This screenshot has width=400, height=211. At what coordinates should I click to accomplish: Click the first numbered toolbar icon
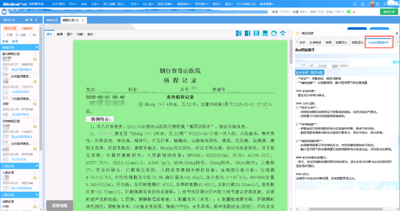coord(238,33)
